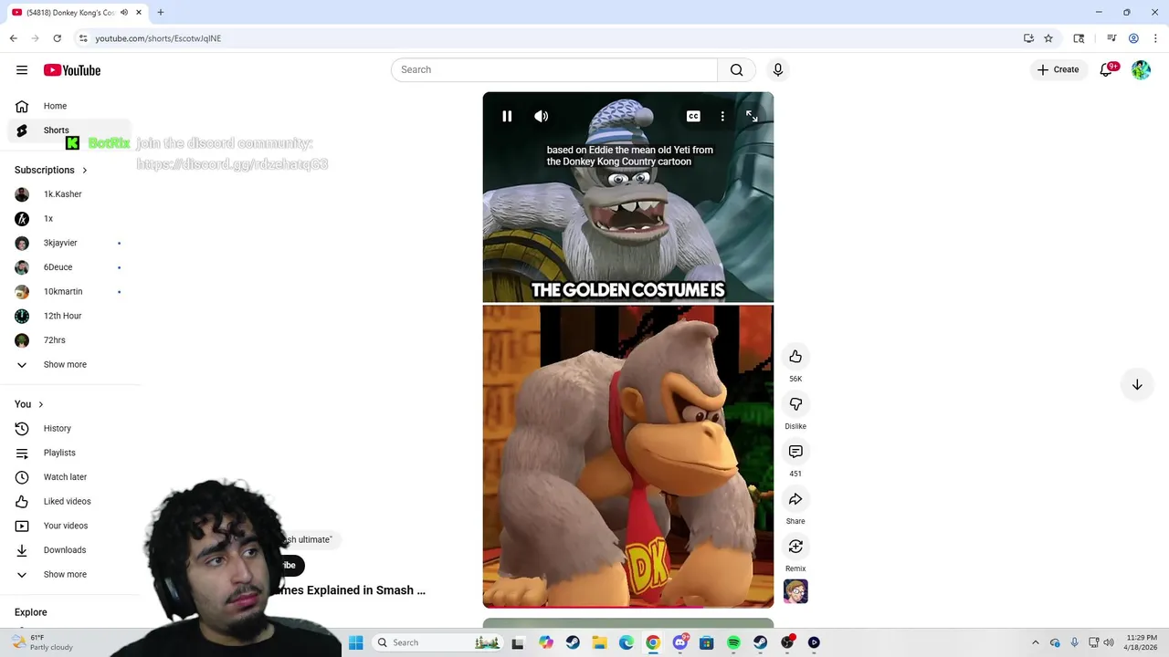This screenshot has width=1169, height=657.
Task: Open browser media controls icon
Action: [x=1111, y=38]
